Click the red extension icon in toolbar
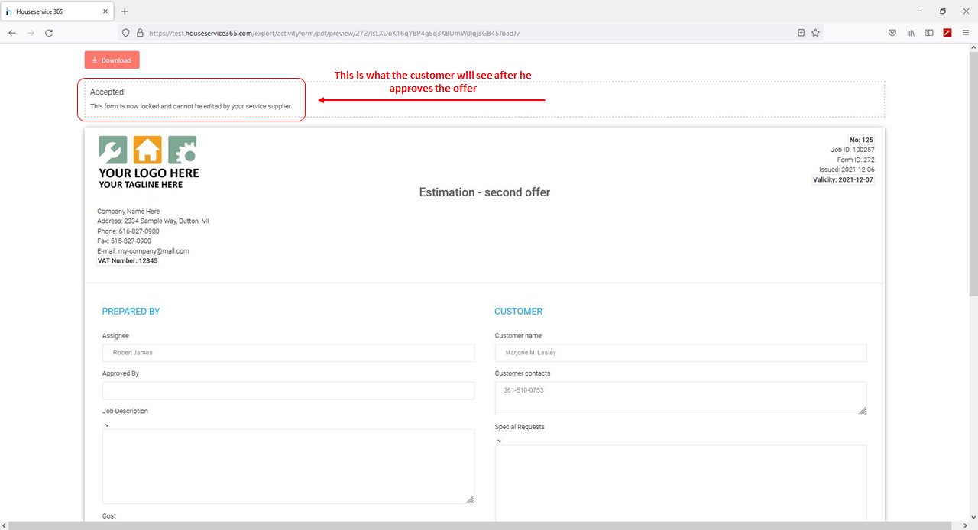This screenshot has width=978, height=530. [947, 33]
